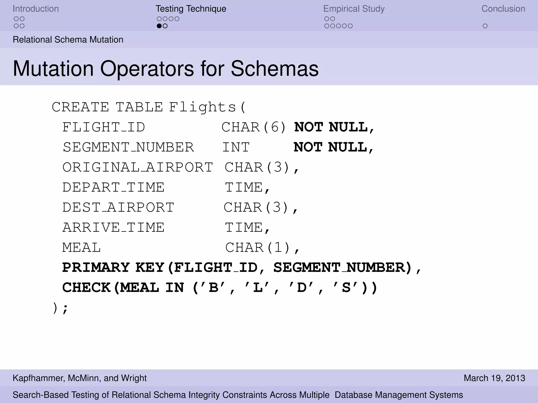Select second dot in Introduction's top row
The width and height of the screenshot is (538, 403).
pos(22,19)
